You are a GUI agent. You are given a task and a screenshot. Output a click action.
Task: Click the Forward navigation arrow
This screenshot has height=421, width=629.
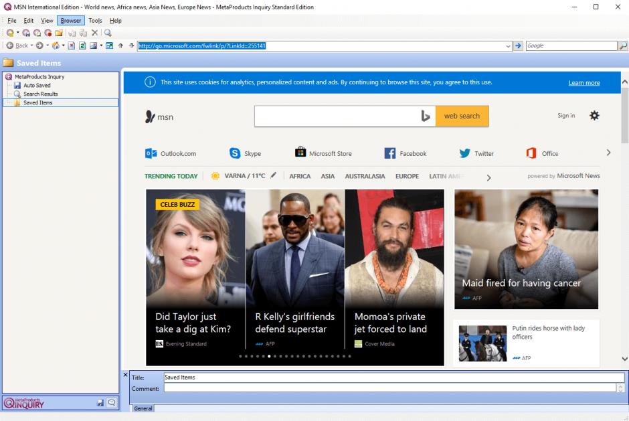(x=39, y=46)
